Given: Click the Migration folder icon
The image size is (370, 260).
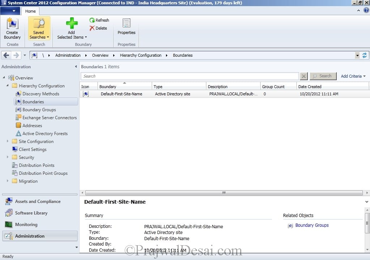Looking at the screenshot, I should click(x=14, y=181).
